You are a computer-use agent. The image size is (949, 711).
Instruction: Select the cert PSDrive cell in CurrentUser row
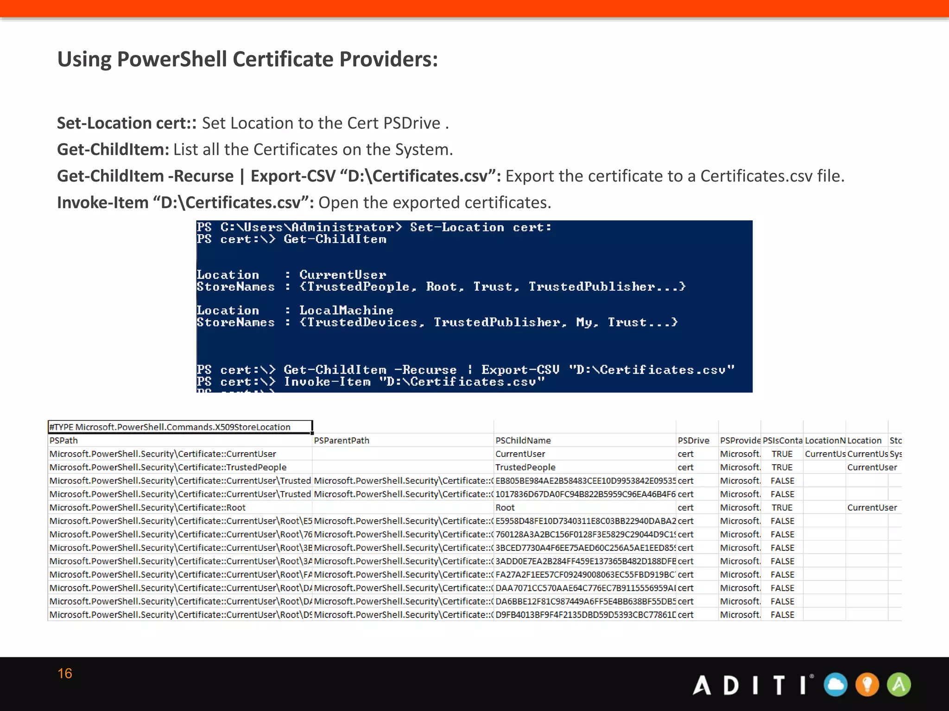coord(697,454)
